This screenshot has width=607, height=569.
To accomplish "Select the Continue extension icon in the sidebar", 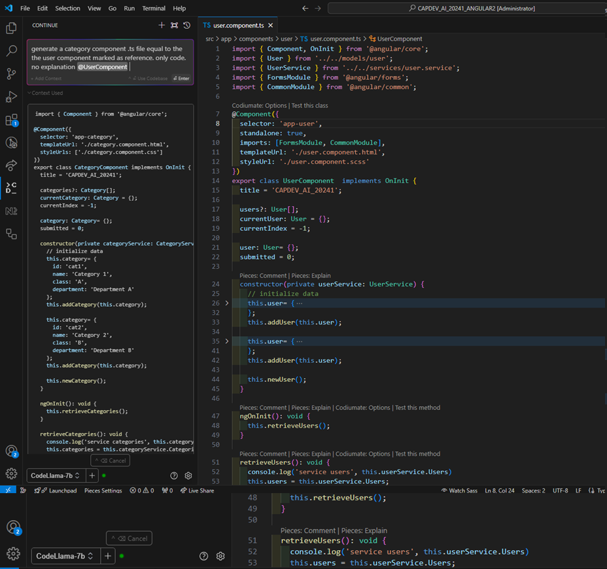I will [x=11, y=186].
